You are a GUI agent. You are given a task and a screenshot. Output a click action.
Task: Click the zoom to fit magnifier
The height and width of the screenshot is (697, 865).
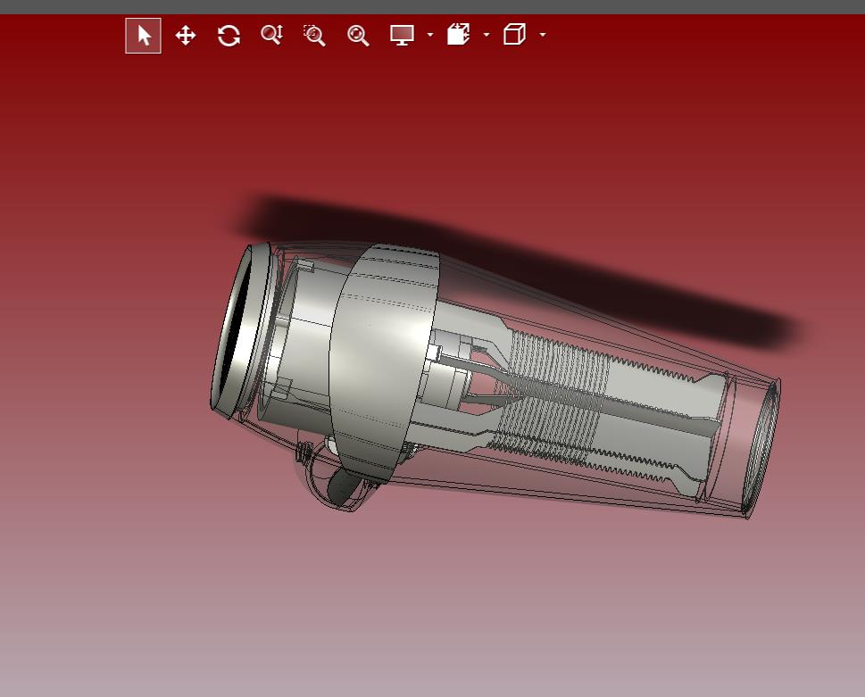point(358,36)
